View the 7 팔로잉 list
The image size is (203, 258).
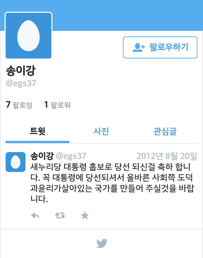tap(19, 105)
